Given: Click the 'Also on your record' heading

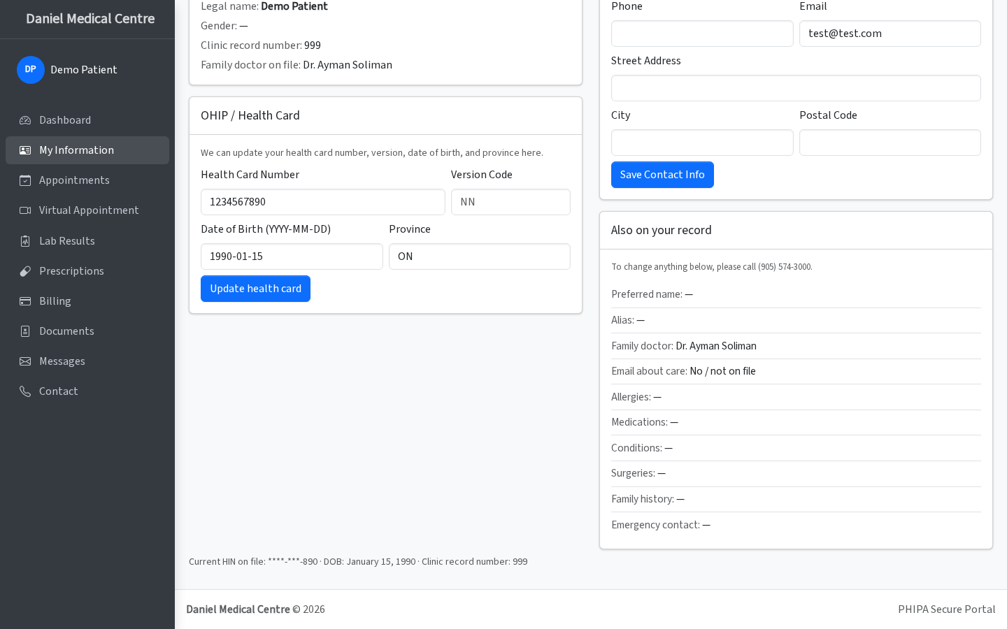Looking at the screenshot, I should tap(662, 230).
